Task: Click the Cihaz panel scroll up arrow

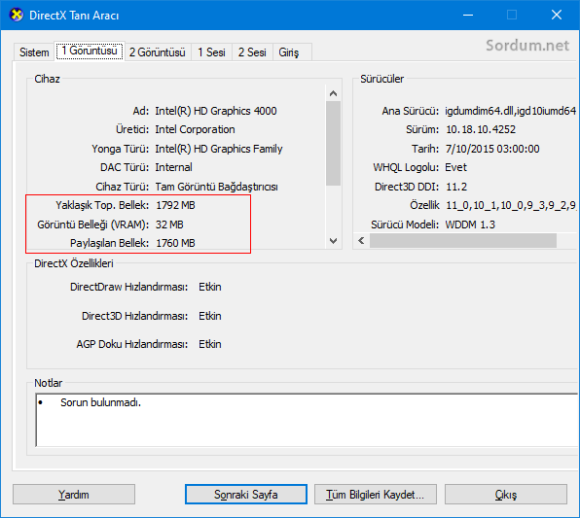Action: pos(333,93)
